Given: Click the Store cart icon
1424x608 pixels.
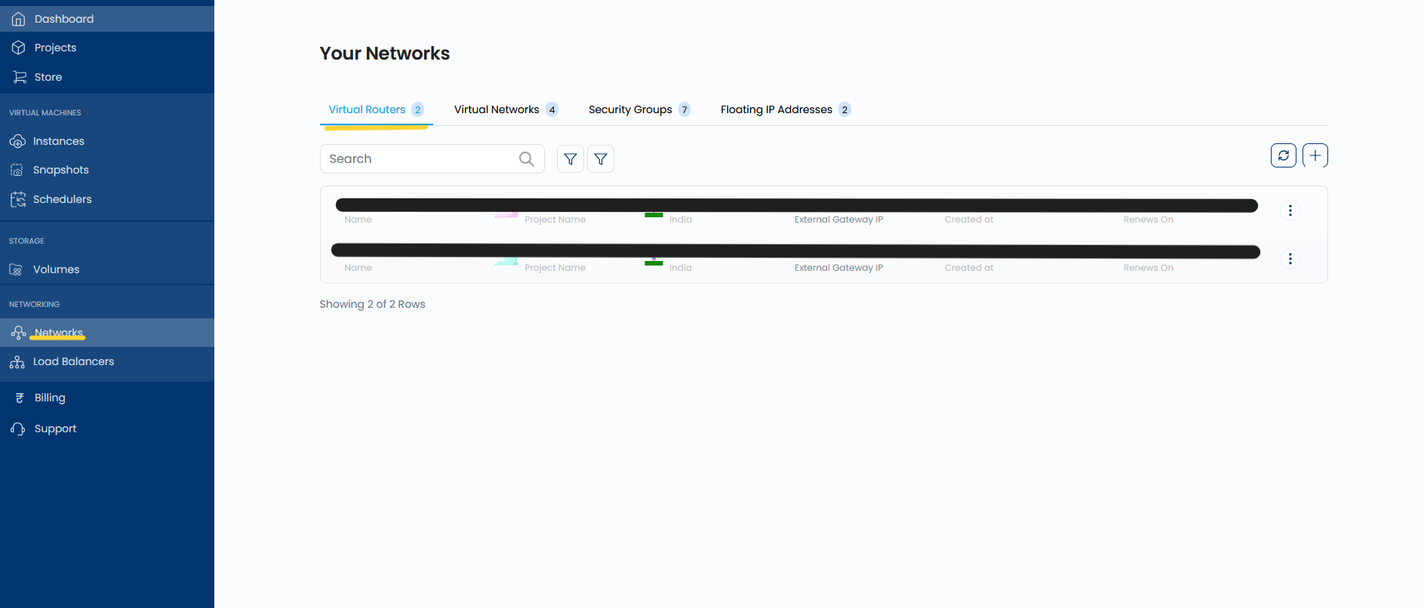Looking at the screenshot, I should coord(20,77).
